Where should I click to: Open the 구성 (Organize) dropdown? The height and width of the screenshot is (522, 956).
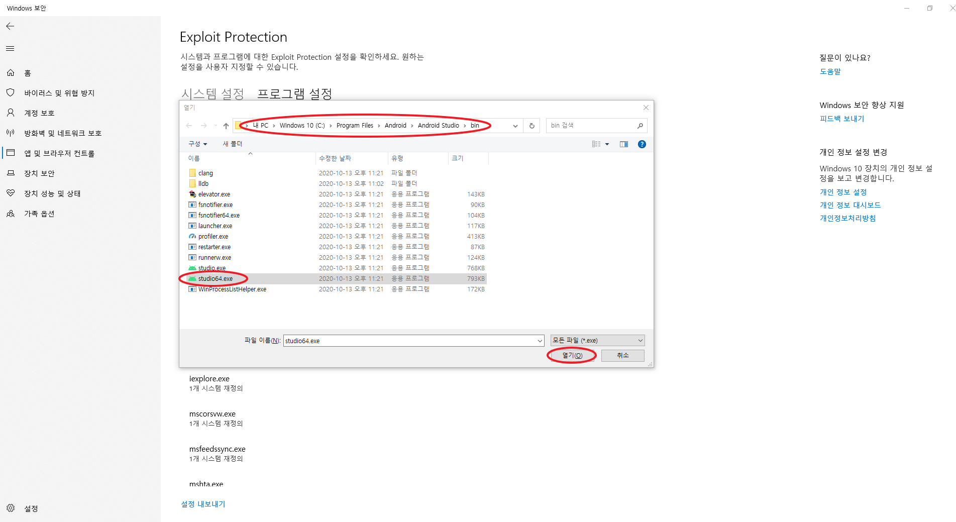pyautogui.click(x=198, y=144)
